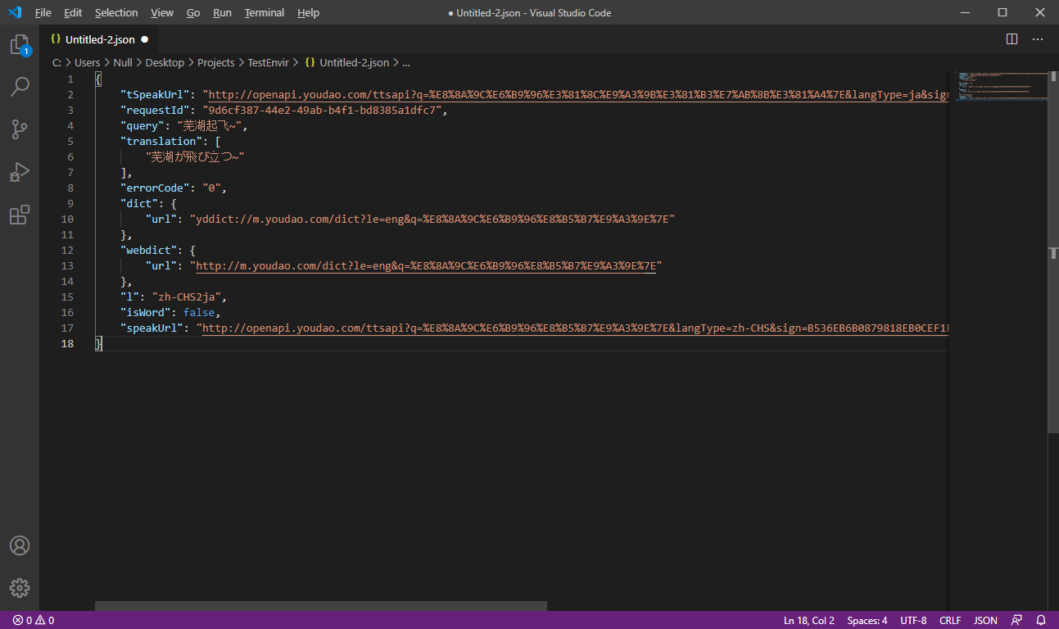Click line number 1 in gutter
The width and height of the screenshot is (1059, 629).
pos(70,79)
